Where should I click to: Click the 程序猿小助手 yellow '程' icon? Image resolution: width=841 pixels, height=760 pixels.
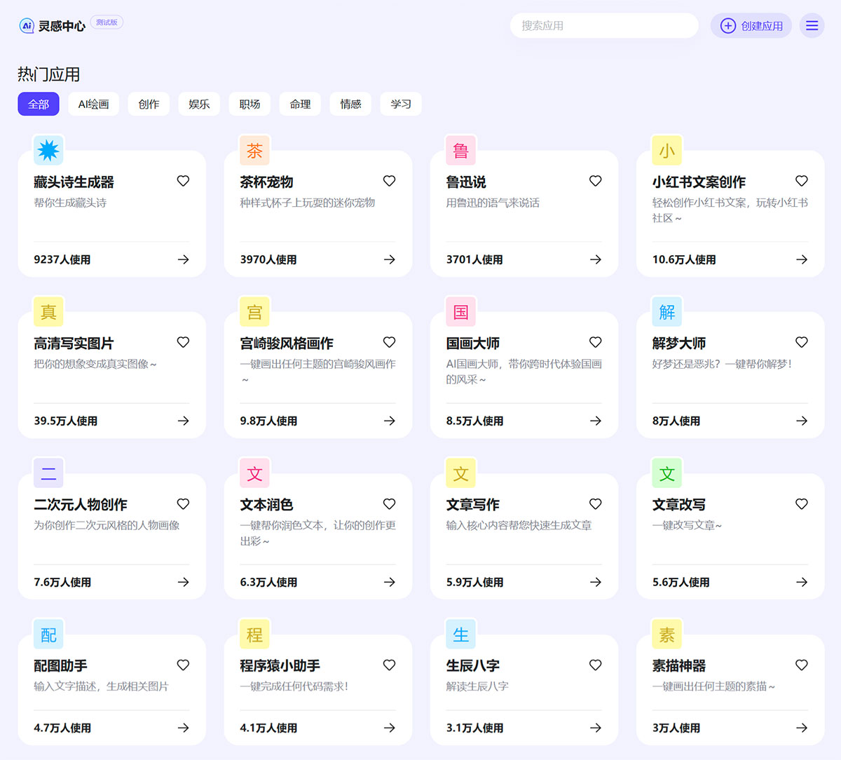(x=254, y=634)
